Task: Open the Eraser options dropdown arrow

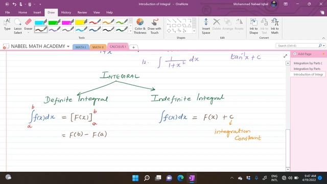Action: click(29, 33)
